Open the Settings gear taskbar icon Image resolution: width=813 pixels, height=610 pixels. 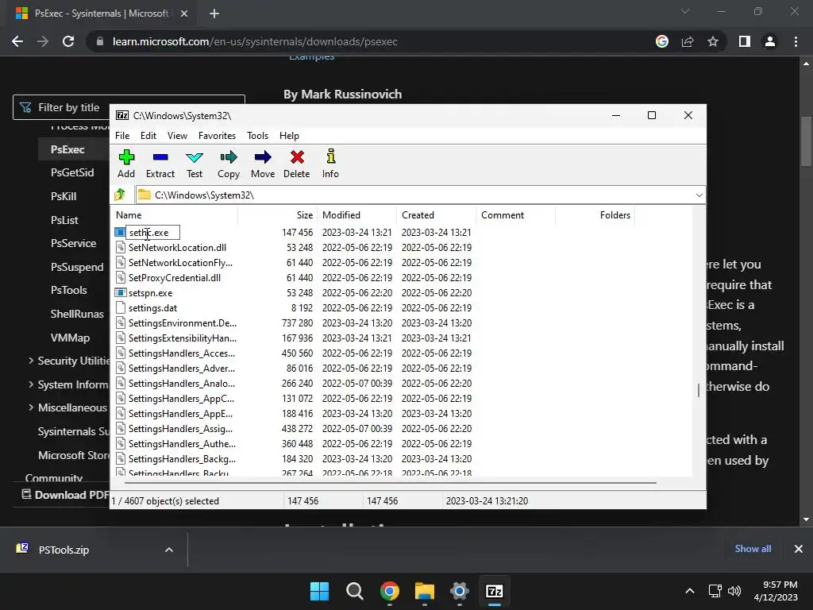click(x=460, y=591)
